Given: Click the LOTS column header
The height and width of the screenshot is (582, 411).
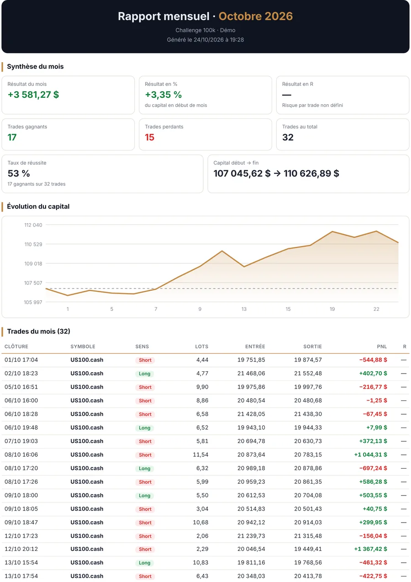Looking at the screenshot, I should tap(201, 347).
